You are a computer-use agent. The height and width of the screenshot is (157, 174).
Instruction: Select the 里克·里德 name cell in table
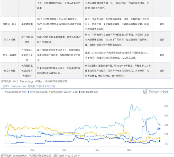point(10,70)
